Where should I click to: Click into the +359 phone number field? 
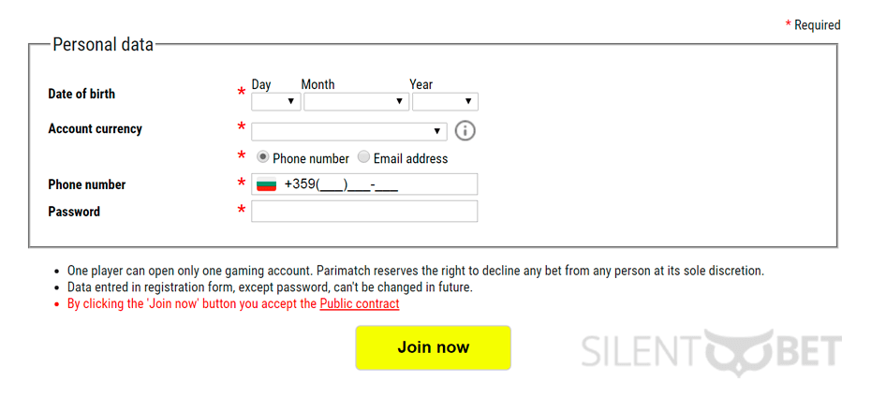pyautogui.click(x=364, y=184)
